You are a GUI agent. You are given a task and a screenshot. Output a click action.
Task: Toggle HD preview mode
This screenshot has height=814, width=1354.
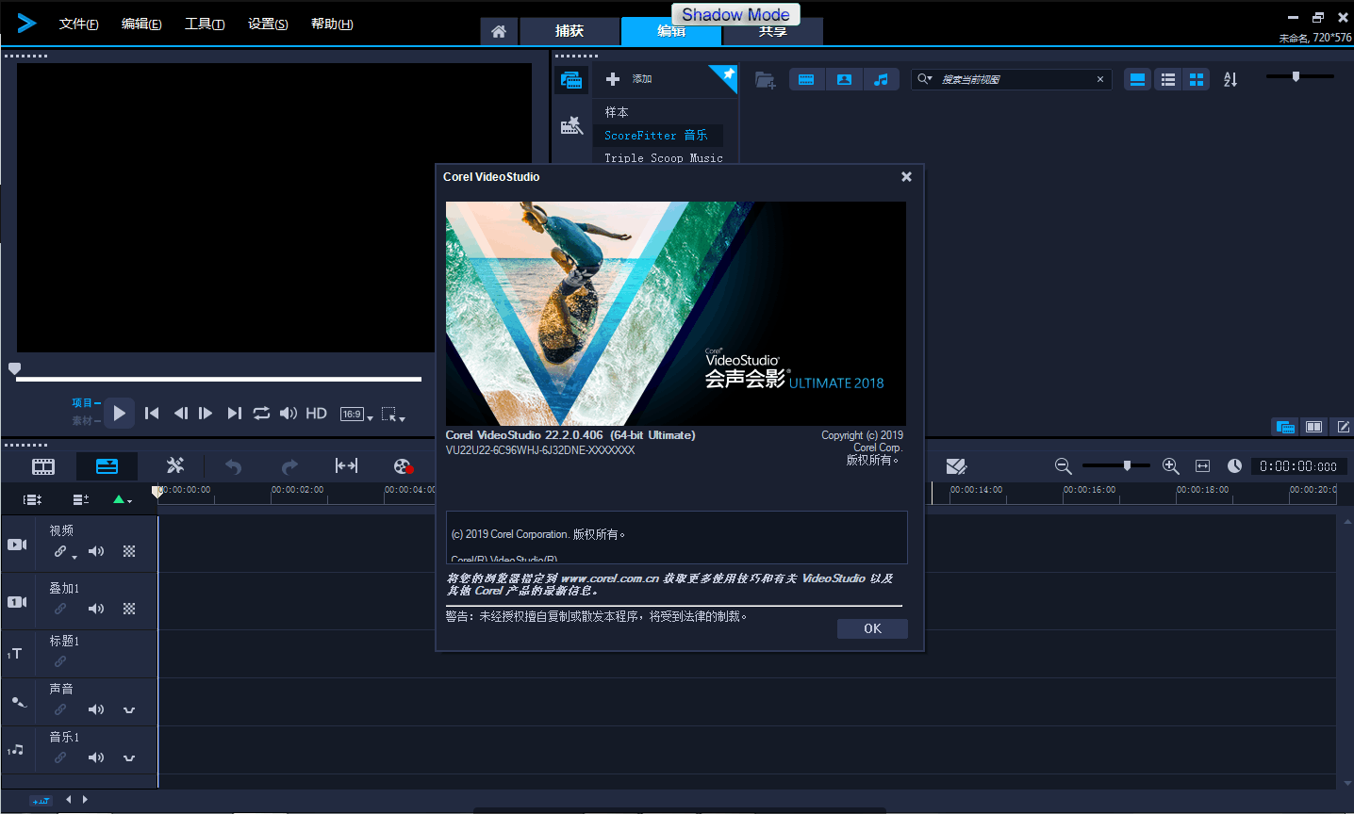(x=317, y=414)
